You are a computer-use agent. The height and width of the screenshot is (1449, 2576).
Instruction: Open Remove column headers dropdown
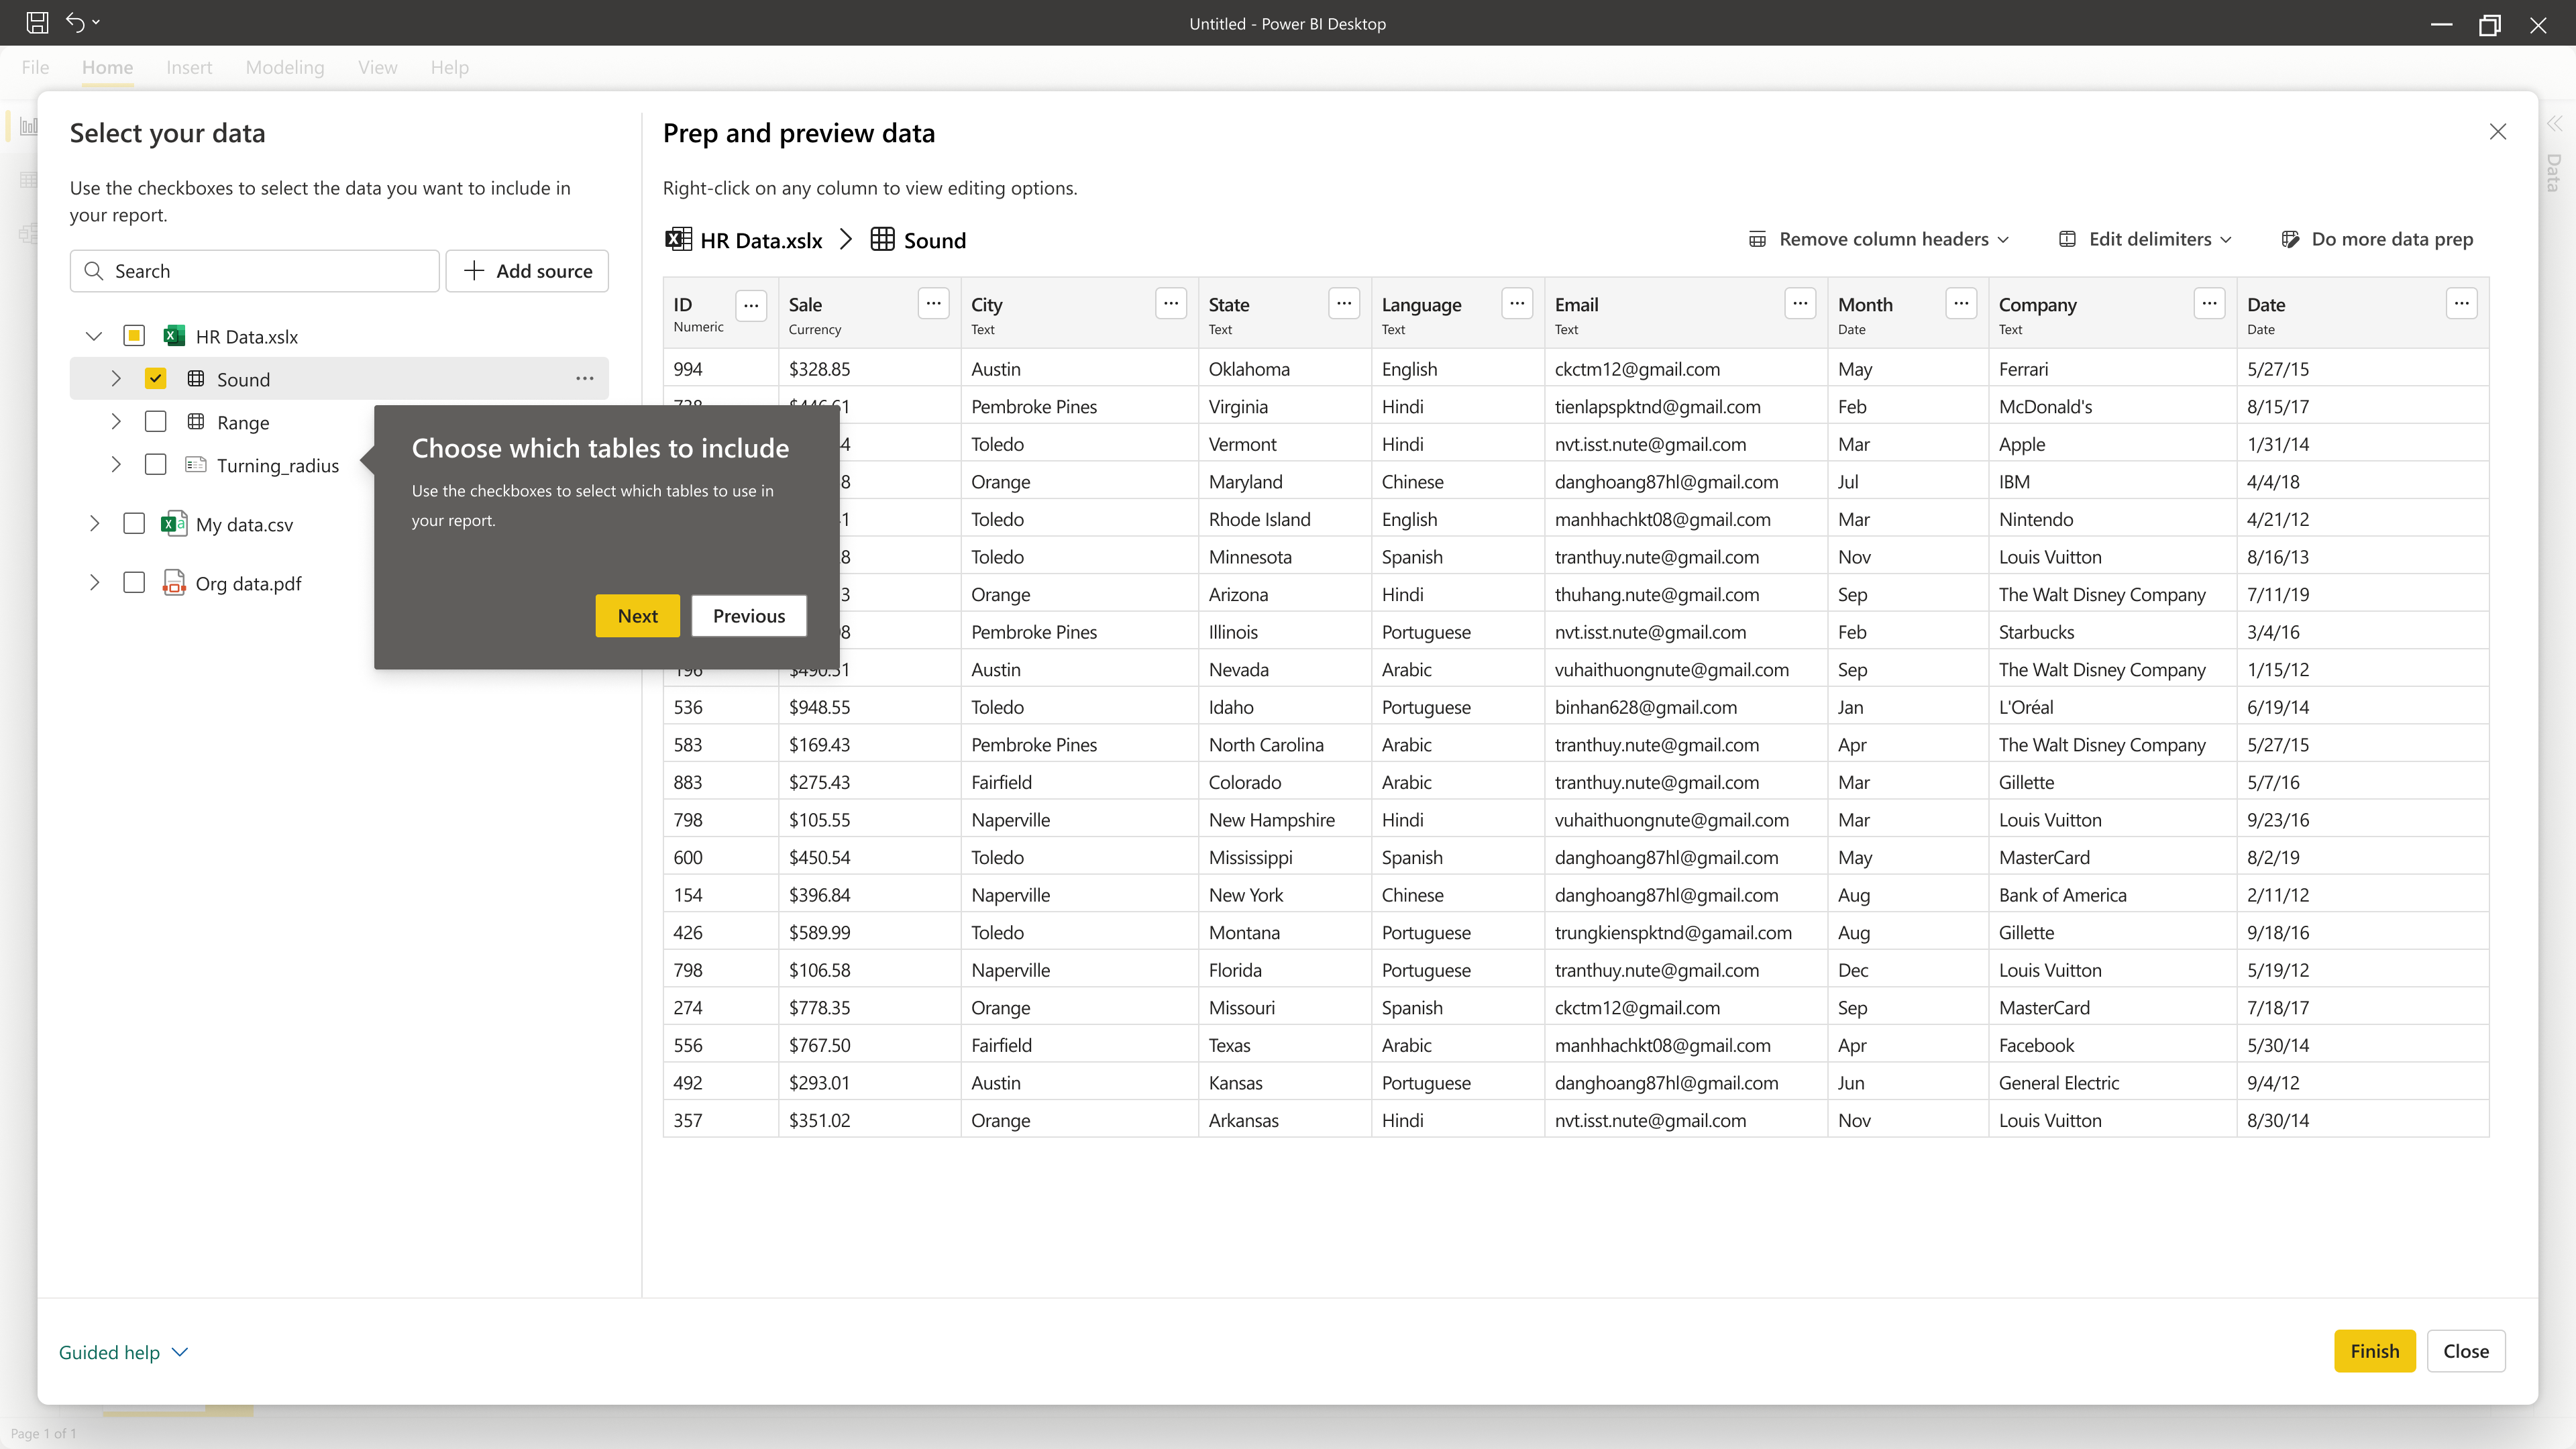point(1879,239)
